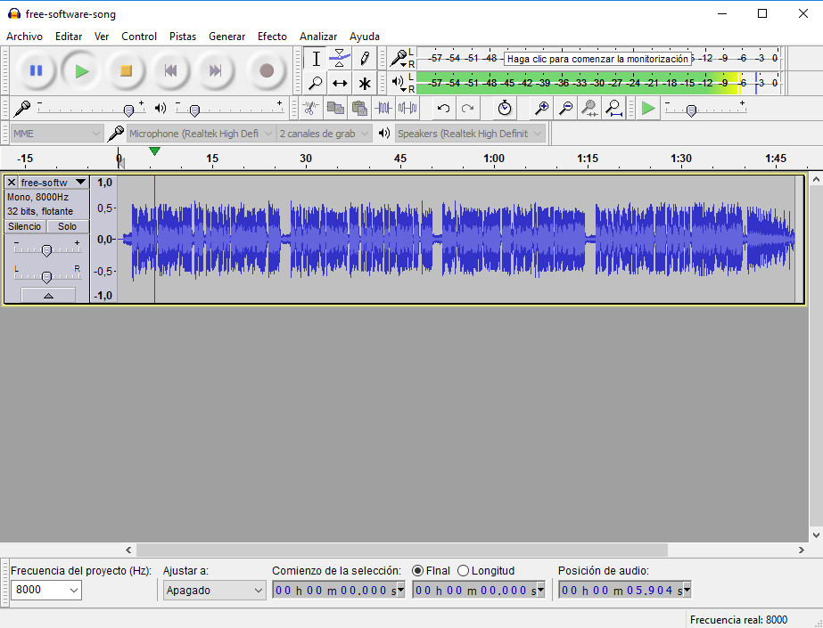This screenshot has height=628, width=823.
Task: Select the Envelope tool
Action: [x=341, y=57]
